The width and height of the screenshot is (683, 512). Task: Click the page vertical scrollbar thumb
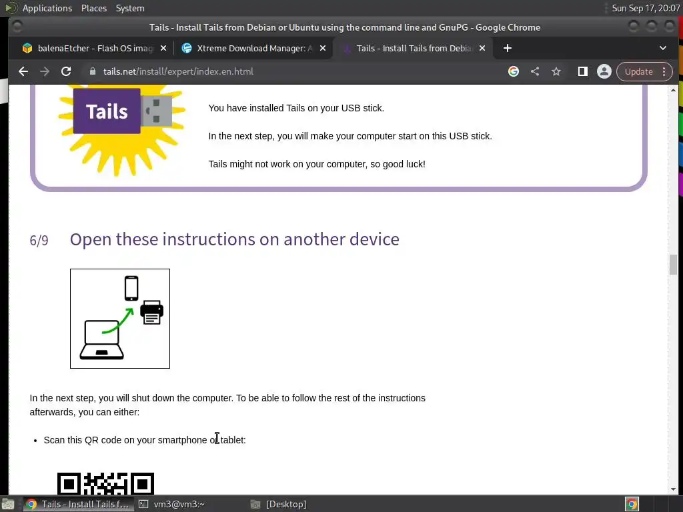tap(674, 265)
